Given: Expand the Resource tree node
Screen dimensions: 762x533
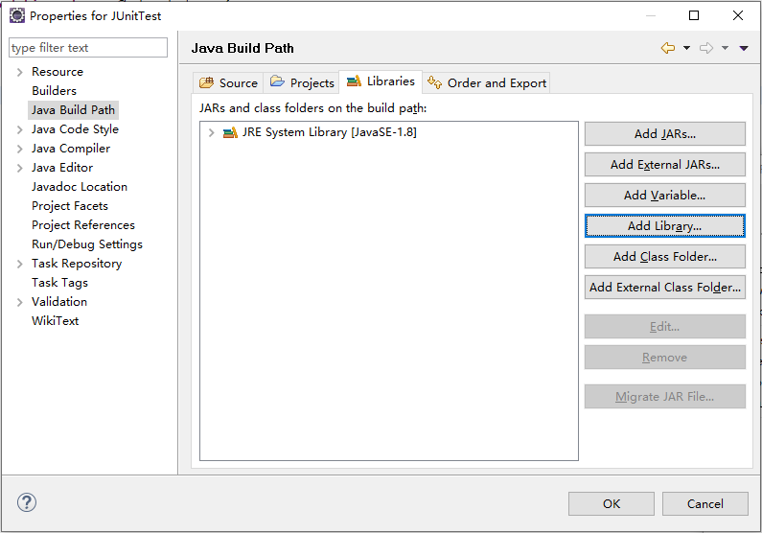Looking at the screenshot, I should 19,72.
